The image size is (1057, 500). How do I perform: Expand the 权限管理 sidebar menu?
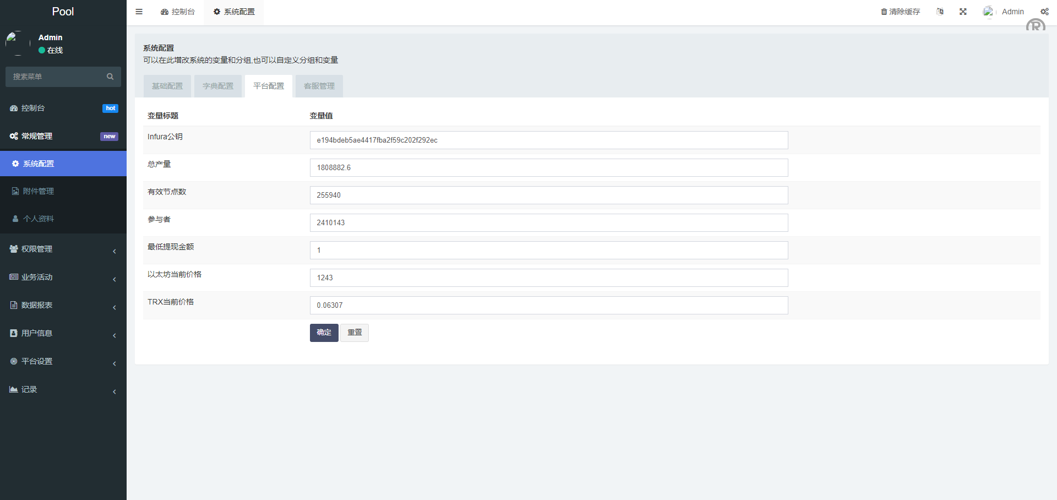click(63, 249)
